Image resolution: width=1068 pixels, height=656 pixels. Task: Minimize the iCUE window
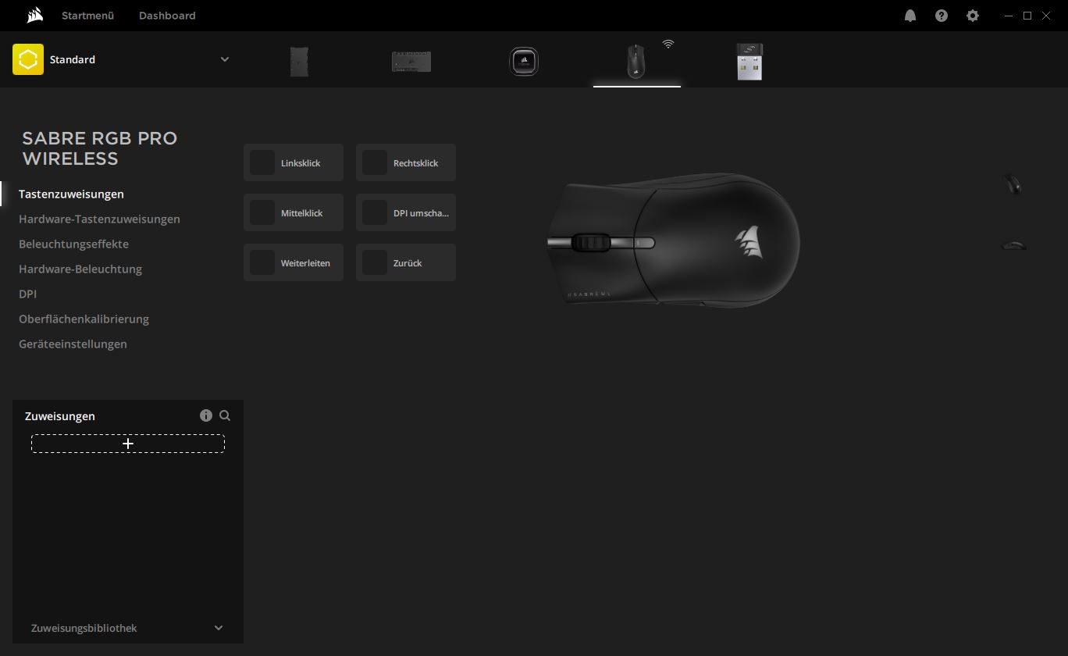coord(1009,16)
